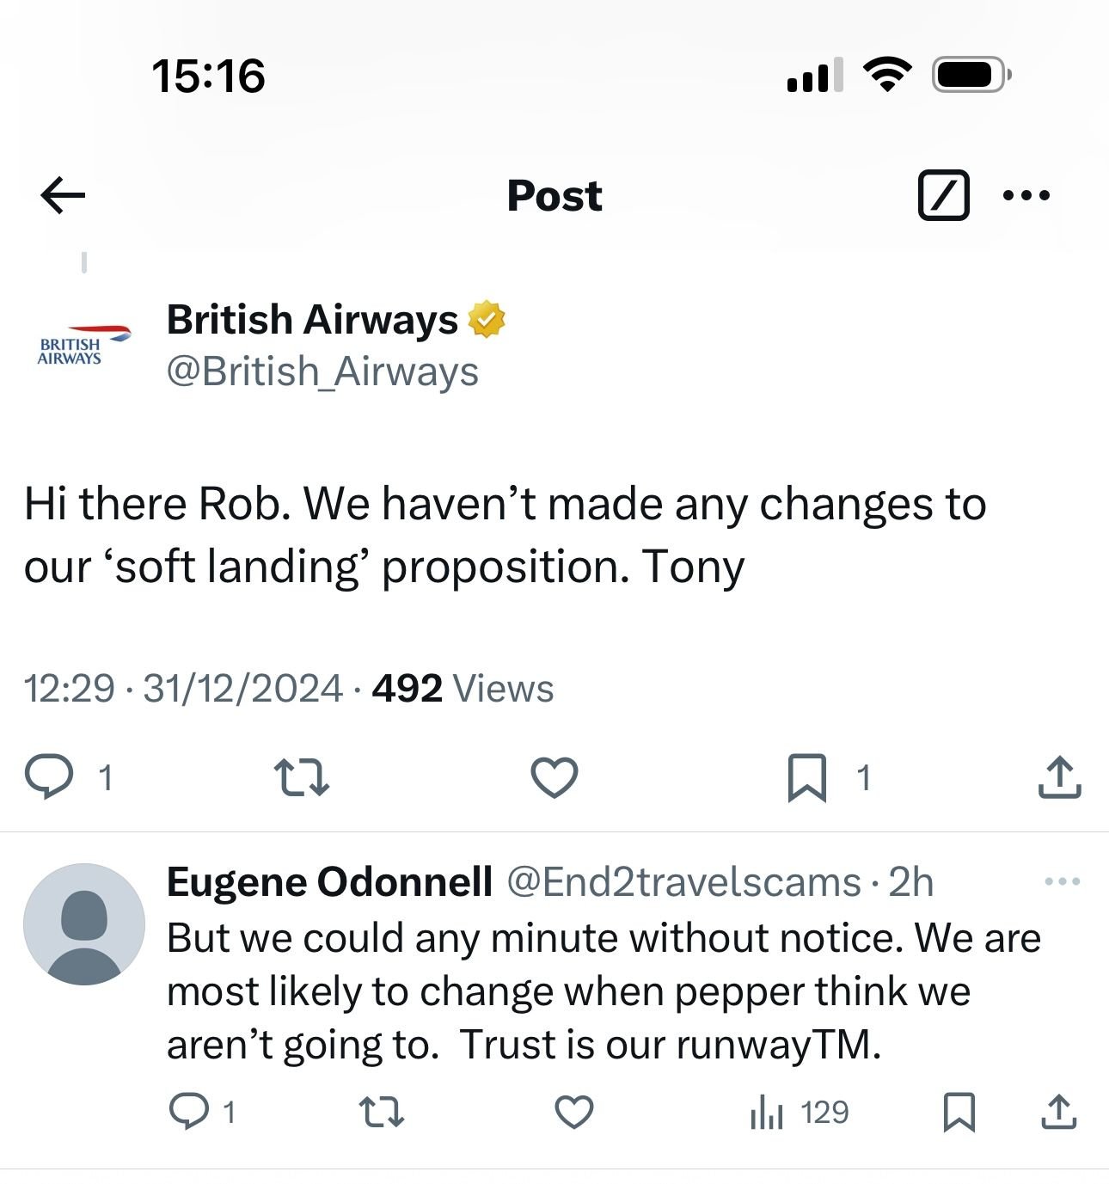The width and height of the screenshot is (1109, 1184).
Task: Open more options on Eugene's reply
Action: pos(1062,882)
